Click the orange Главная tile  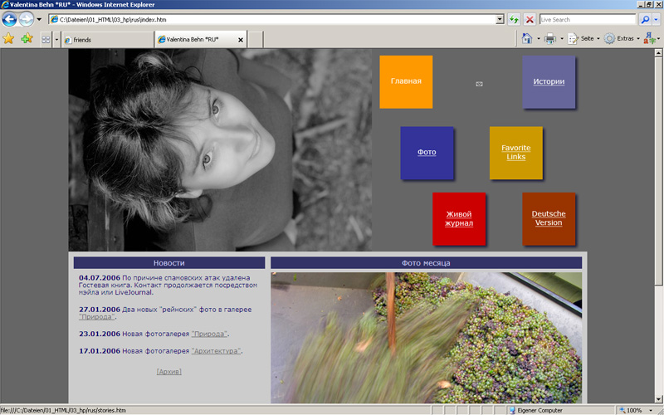coord(406,81)
